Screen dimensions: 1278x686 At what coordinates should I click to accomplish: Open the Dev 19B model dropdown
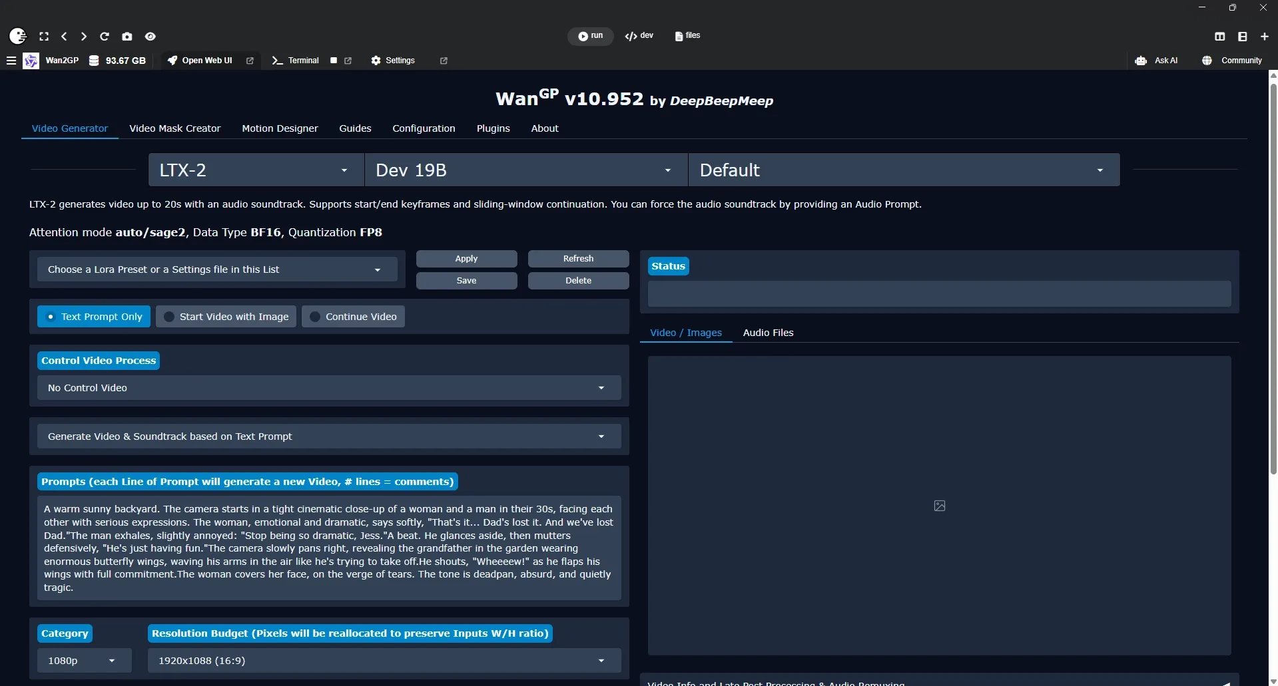pos(526,170)
